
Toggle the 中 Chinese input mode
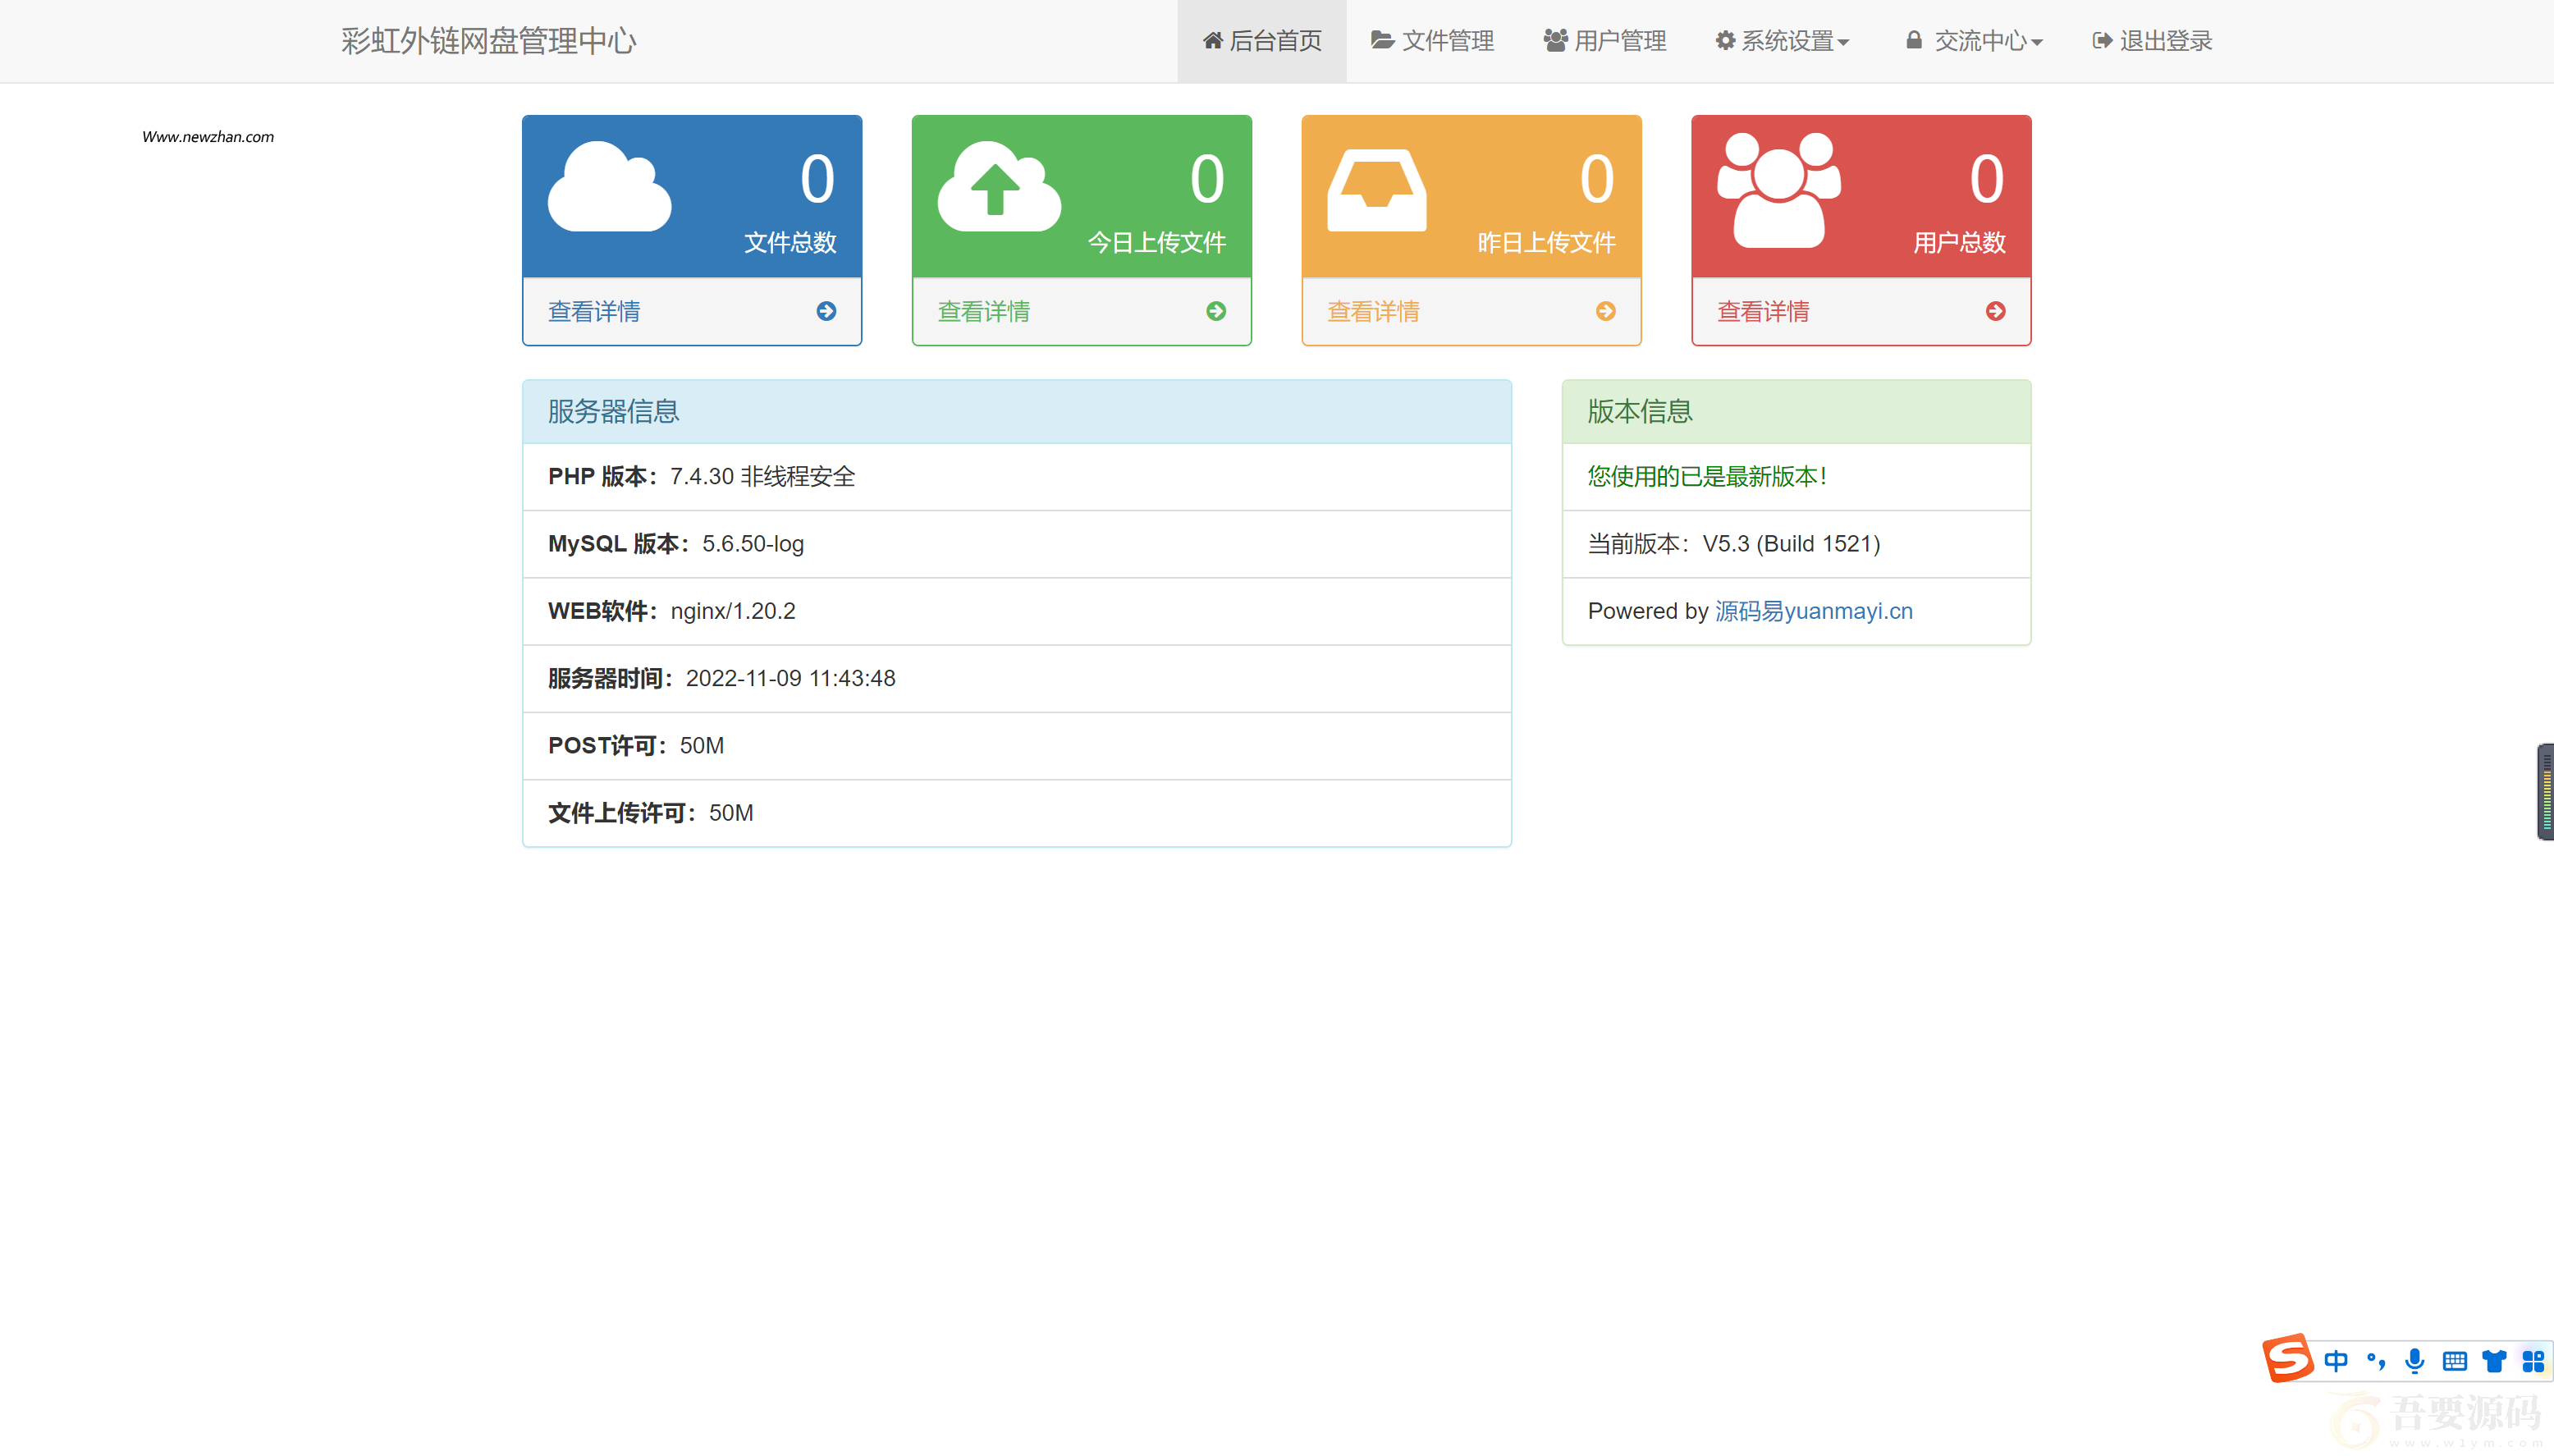coord(2336,1361)
